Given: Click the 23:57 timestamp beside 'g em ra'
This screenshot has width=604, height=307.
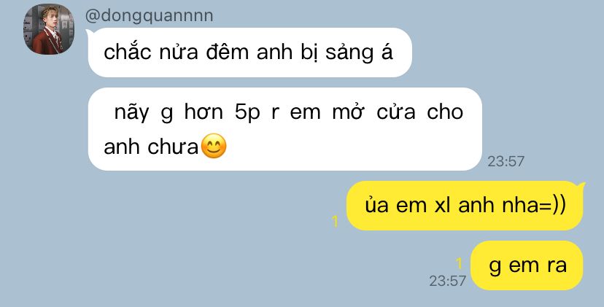Looking at the screenshot, I should tap(448, 281).
